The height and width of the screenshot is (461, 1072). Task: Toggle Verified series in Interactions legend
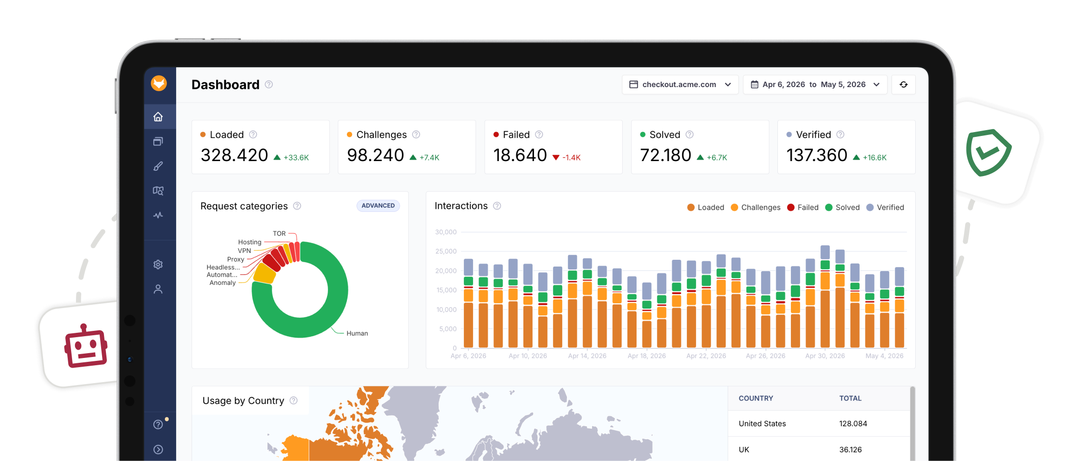pyautogui.click(x=885, y=208)
